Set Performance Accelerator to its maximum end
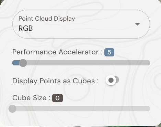This screenshot has width=161, height=127. pos(149,63)
